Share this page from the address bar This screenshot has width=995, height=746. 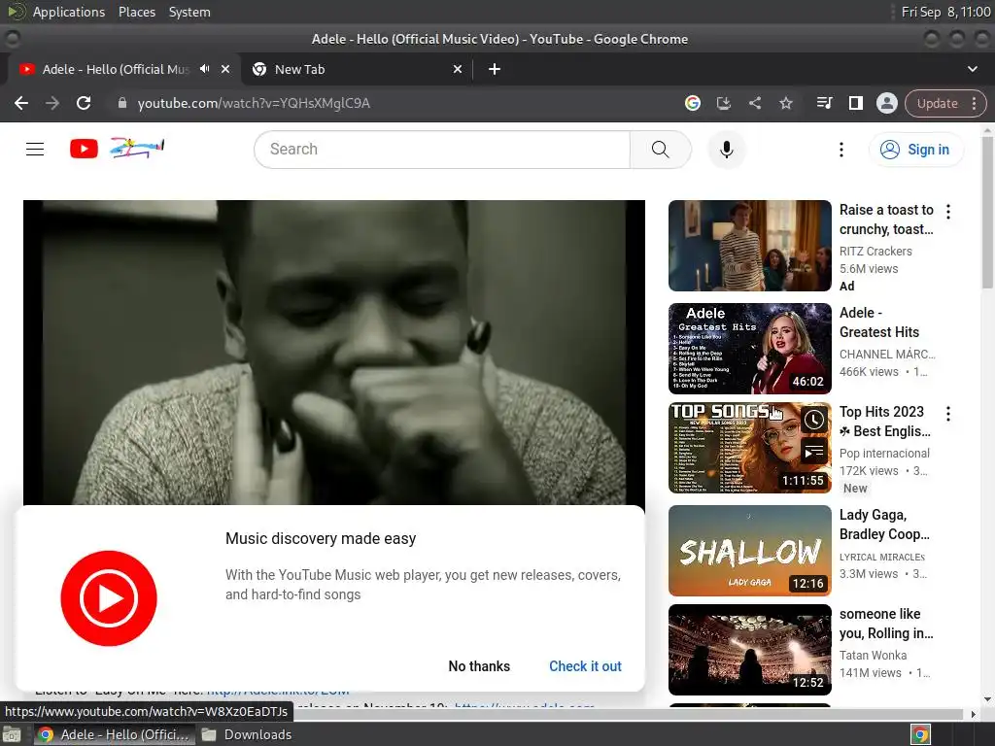(x=755, y=103)
